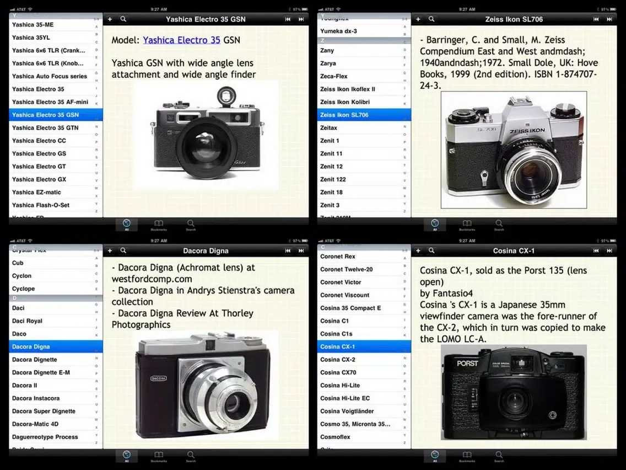Image resolution: width=626 pixels, height=470 pixels.
Task: Select Yashica Electro CC in the list
Action: pos(56,141)
